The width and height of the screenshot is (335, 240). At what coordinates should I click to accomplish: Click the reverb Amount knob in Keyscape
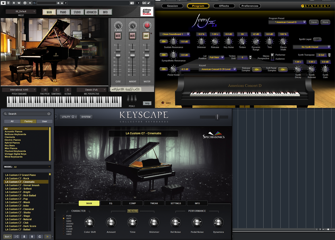pyautogui.click(x=111, y=222)
